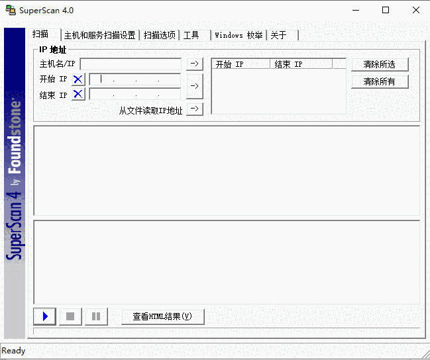The height and width of the screenshot is (360, 430).
Task: Click the arrow next to 从文件读取IP地址
Action: (195, 109)
